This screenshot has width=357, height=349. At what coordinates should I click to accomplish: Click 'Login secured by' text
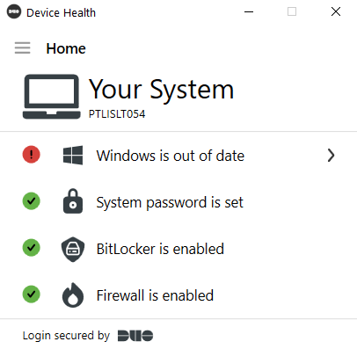click(66, 336)
